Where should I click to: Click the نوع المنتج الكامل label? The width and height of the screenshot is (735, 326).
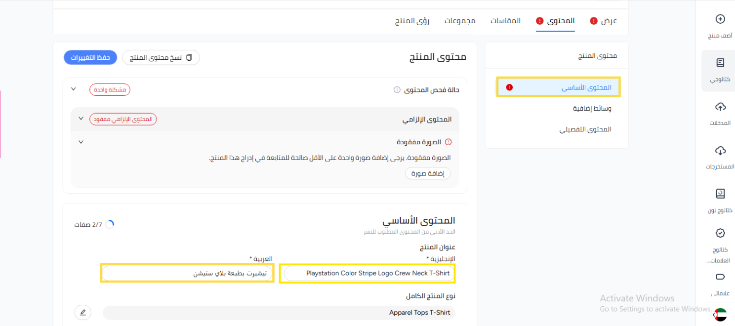430,296
